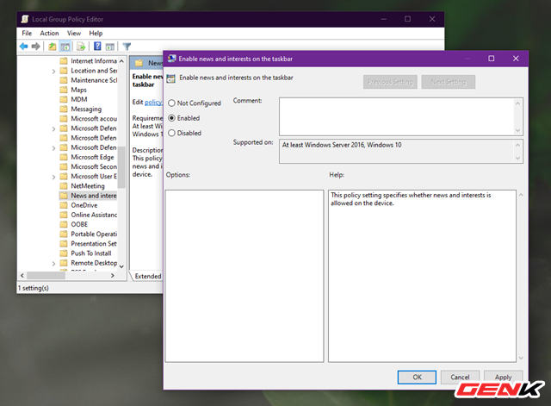The height and width of the screenshot is (406, 551).
Task: Click the Microsoft Edge folder icon
Action: pyautogui.click(x=64, y=157)
